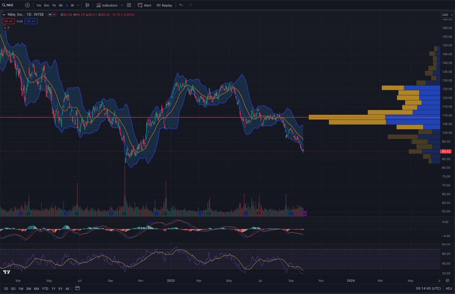Start bar Replay mode

(164, 5)
